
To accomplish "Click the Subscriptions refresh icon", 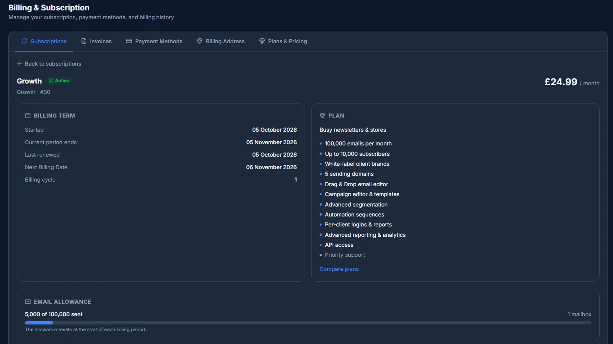I will [x=24, y=41].
